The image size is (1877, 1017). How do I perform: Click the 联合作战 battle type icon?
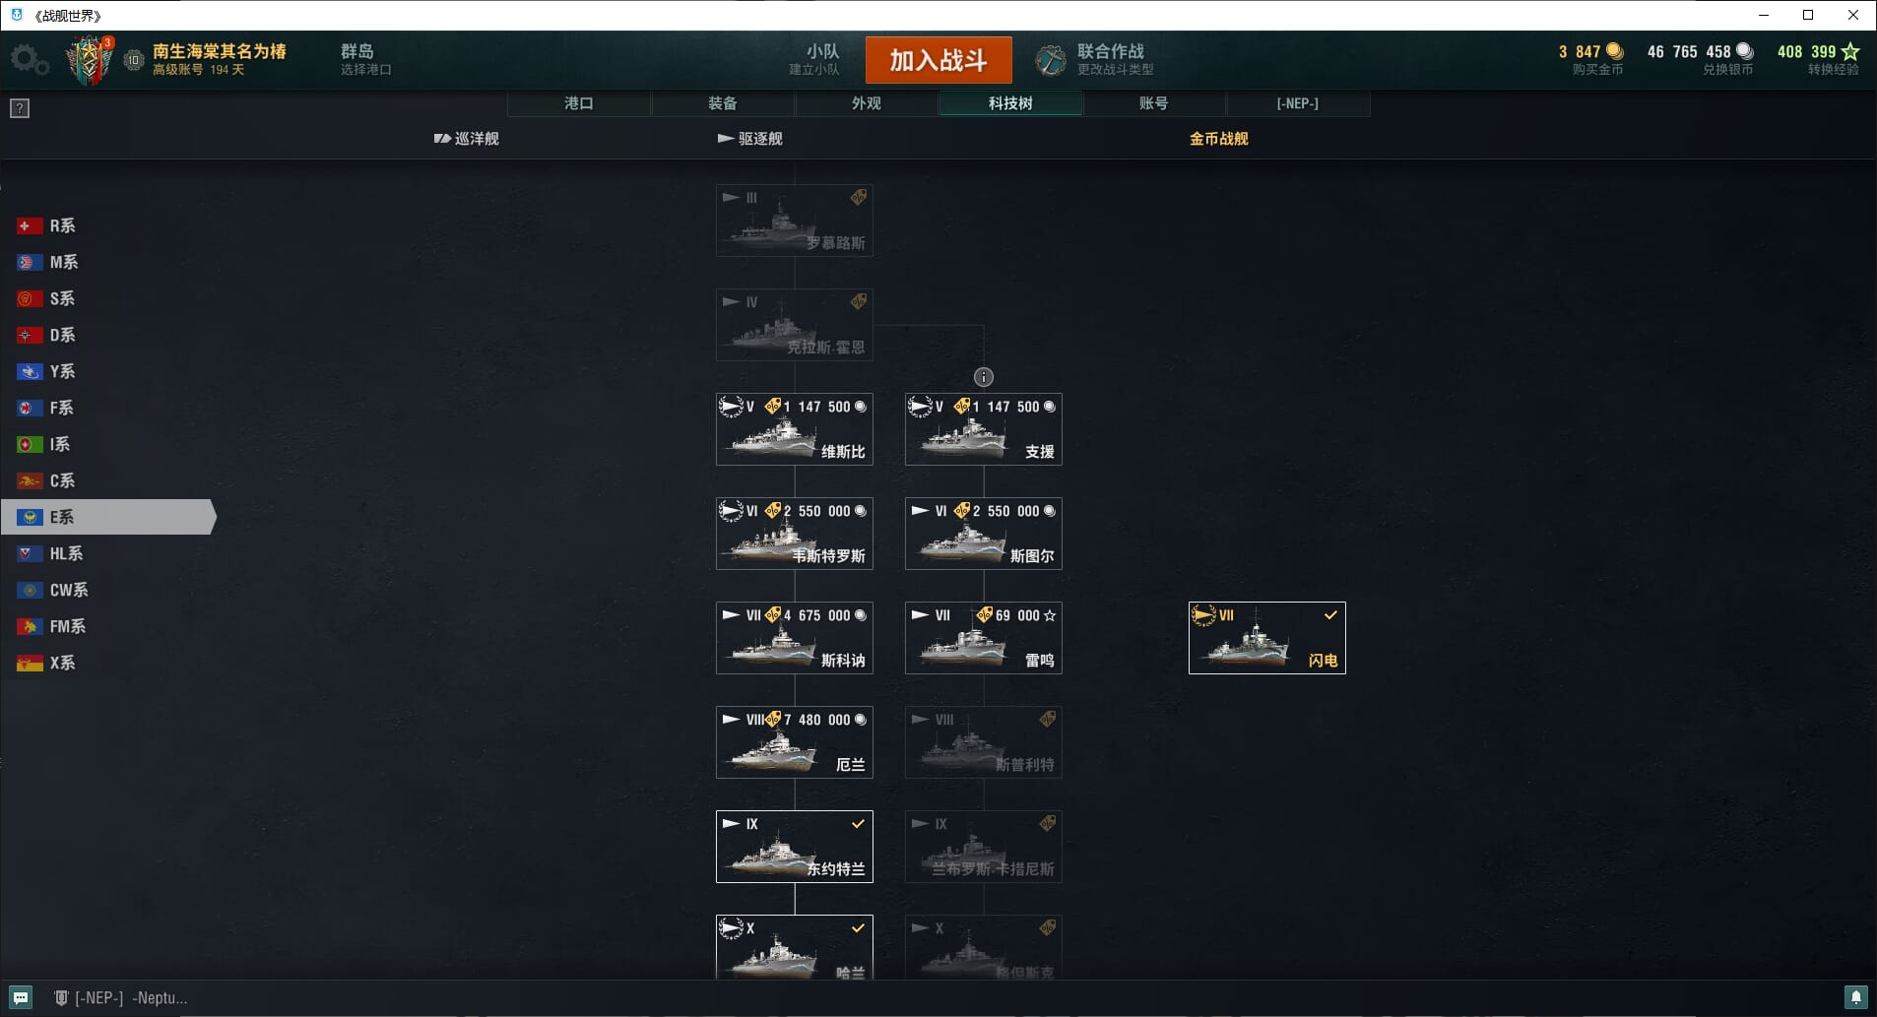pyautogui.click(x=1051, y=60)
